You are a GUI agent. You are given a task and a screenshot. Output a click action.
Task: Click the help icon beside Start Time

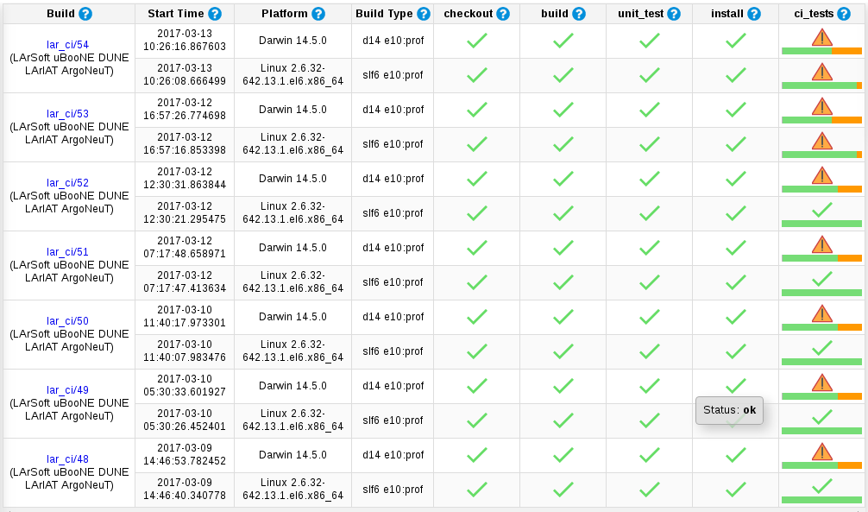coord(215,14)
